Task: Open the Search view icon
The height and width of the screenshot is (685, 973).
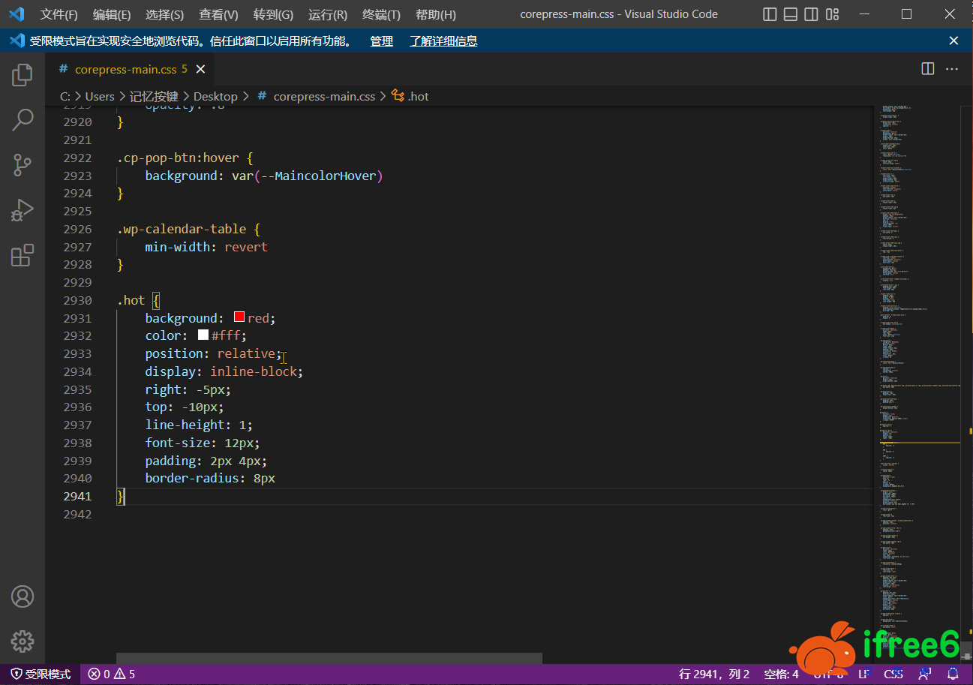Action: pyautogui.click(x=23, y=119)
